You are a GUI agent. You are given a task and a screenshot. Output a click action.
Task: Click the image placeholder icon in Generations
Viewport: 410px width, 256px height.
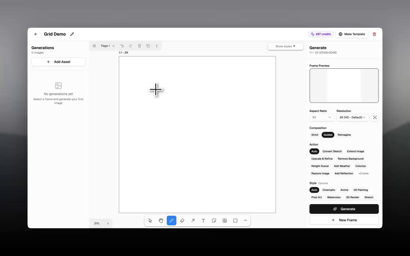point(58,86)
